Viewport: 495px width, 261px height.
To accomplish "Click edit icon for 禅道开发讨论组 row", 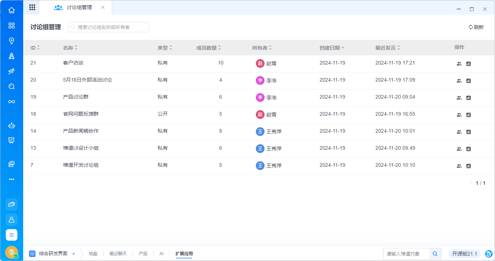I will click(468, 166).
